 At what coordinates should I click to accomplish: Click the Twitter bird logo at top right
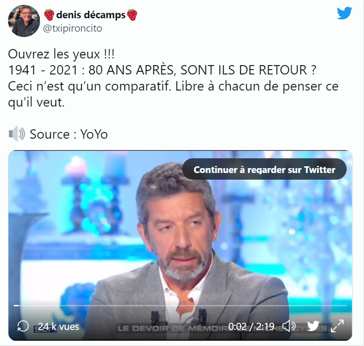click(x=344, y=13)
